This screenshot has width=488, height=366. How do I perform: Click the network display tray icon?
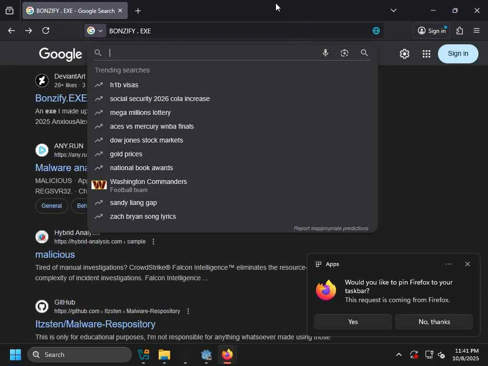pos(429,355)
